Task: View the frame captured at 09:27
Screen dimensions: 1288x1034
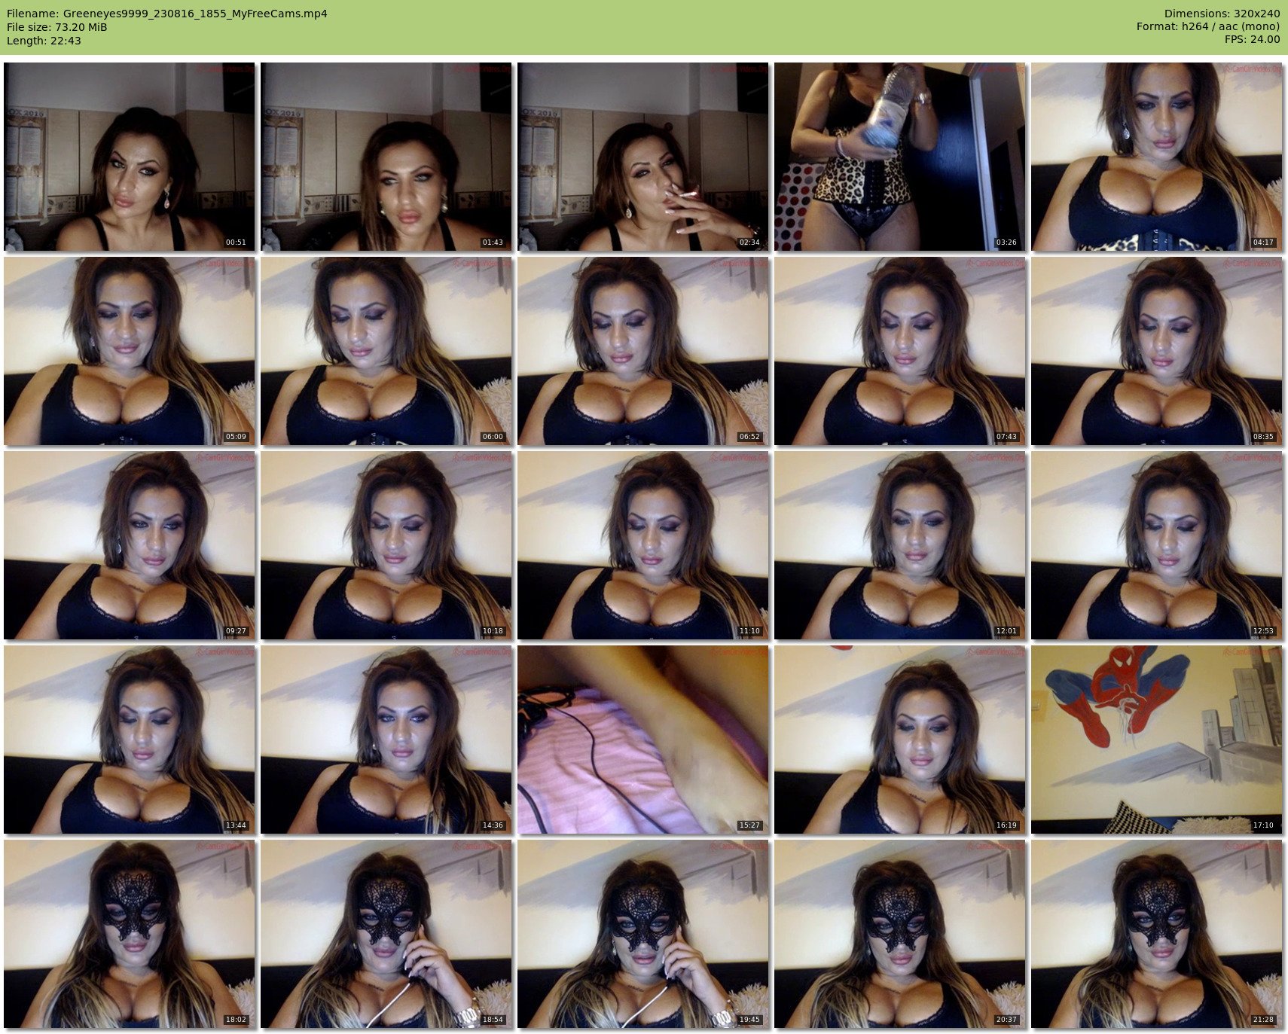Action: (130, 545)
